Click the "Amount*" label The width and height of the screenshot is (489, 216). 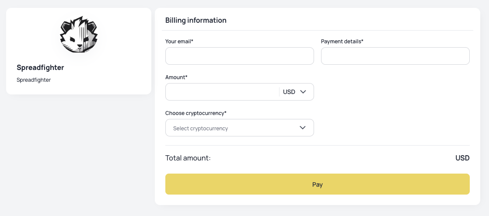pos(176,77)
